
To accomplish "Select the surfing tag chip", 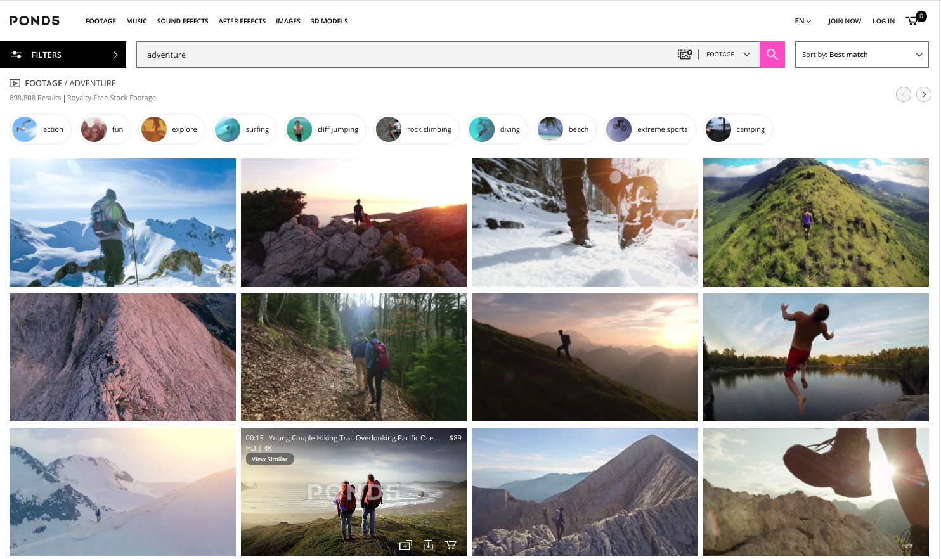I will point(245,129).
